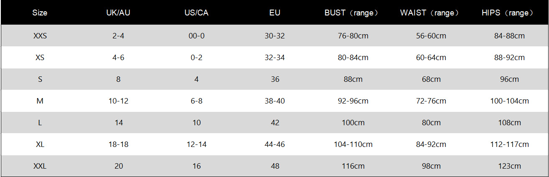Screen dimensions: 549x177
Task: Select the 100cm bust cell
Action: coord(353,123)
